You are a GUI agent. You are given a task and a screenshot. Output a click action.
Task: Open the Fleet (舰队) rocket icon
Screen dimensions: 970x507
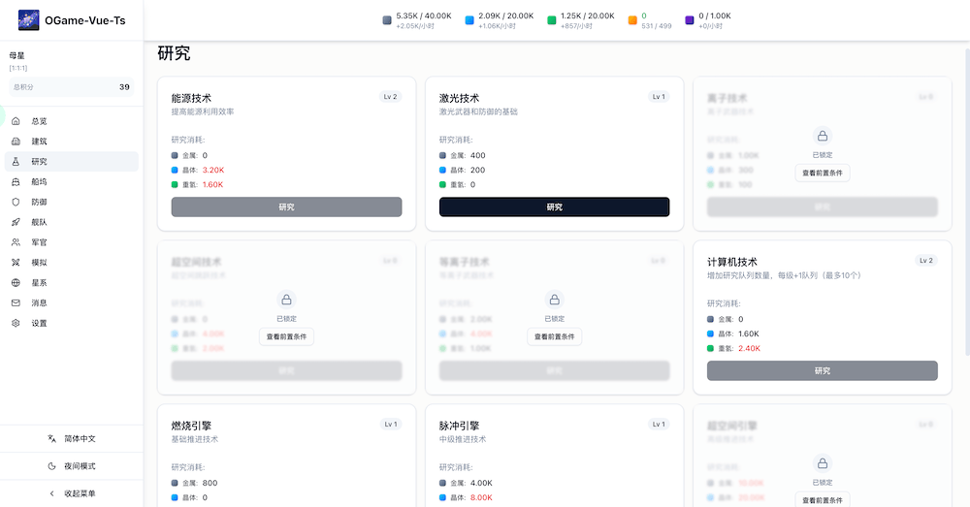[x=16, y=222]
